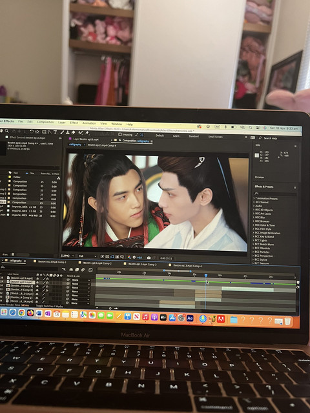Switch to the Standard workspace
310x413 pixels.
(x=194, y=136)
